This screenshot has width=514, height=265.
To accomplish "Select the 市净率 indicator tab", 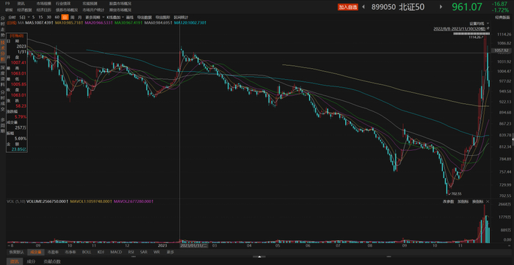I will 70,252.
